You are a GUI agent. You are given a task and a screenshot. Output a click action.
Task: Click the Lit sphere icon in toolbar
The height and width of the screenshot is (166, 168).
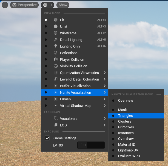tap(45, 5)
